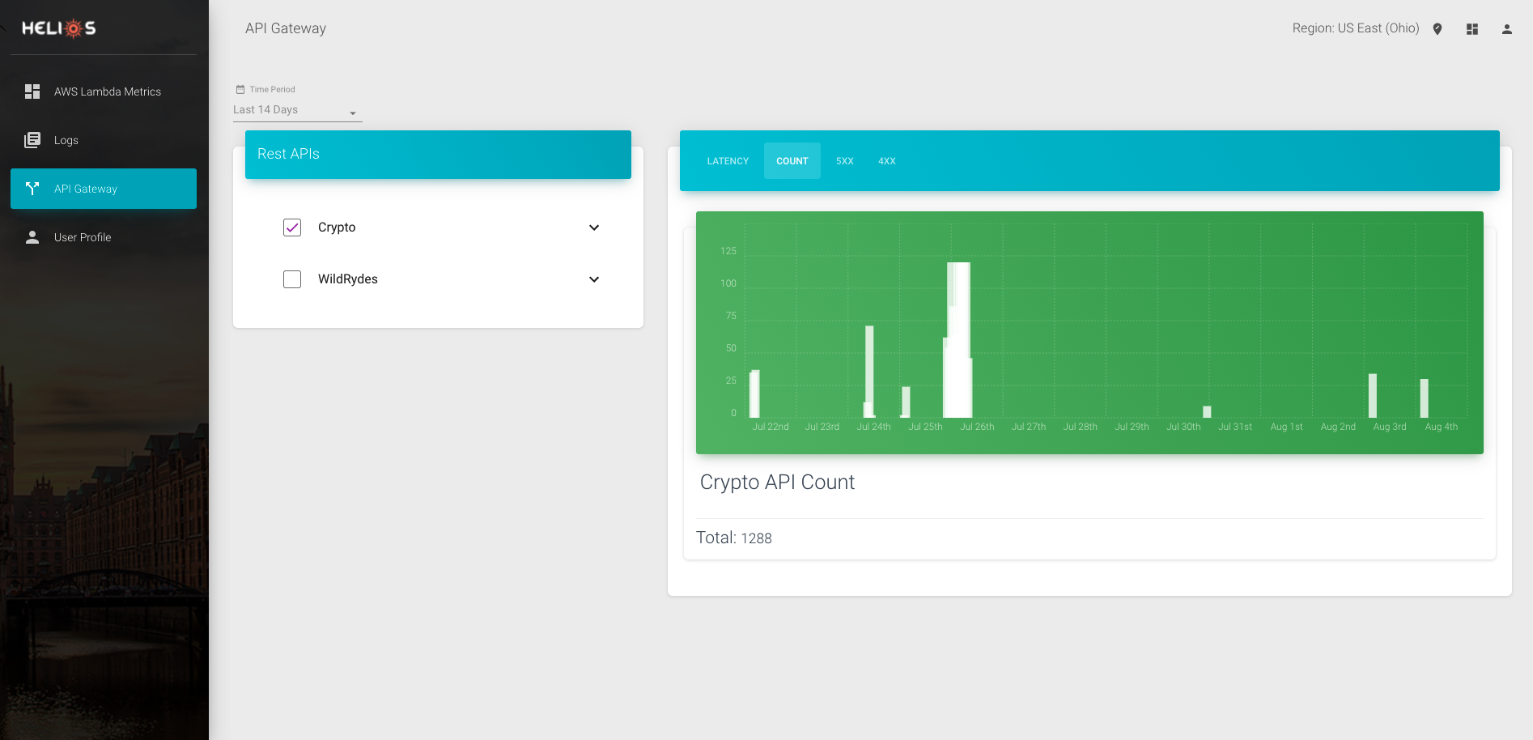Uncheck the Crypto API checkbox
The width and height of the screenshot is (1533, 740).
pyautogui.click(x=292, y=228)
